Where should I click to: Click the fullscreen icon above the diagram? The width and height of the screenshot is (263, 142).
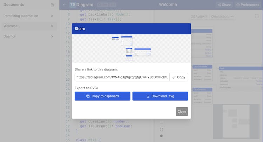click(257, 16)
